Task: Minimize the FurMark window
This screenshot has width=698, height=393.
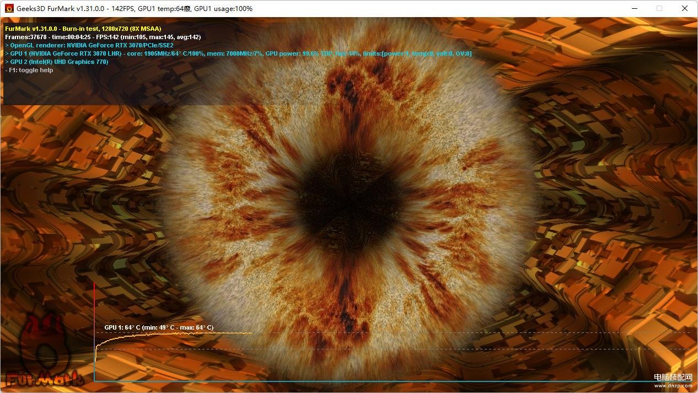Action: pos(634,9)
